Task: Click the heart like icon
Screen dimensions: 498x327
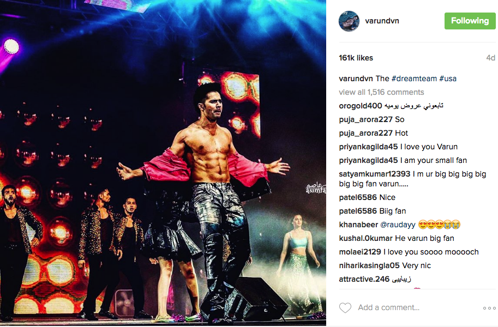Action: click(x=345, y=307)
